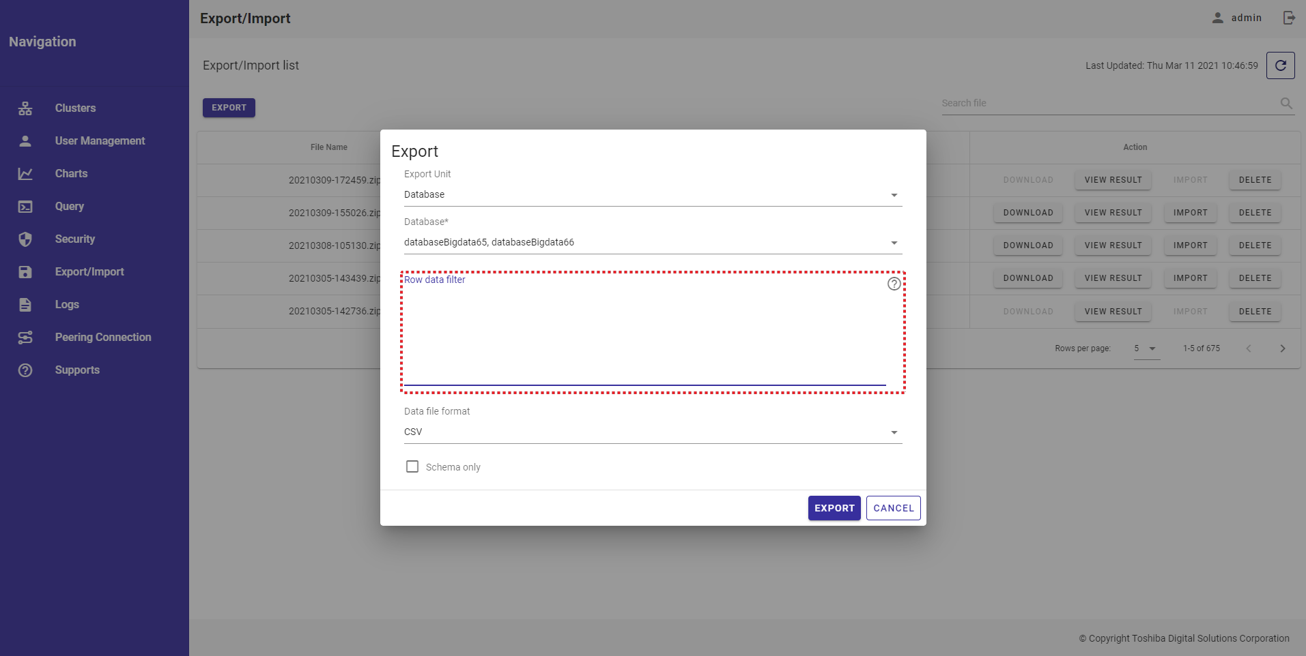
Task: Open Charts in the navigation
Action: (x=71, y=174)
